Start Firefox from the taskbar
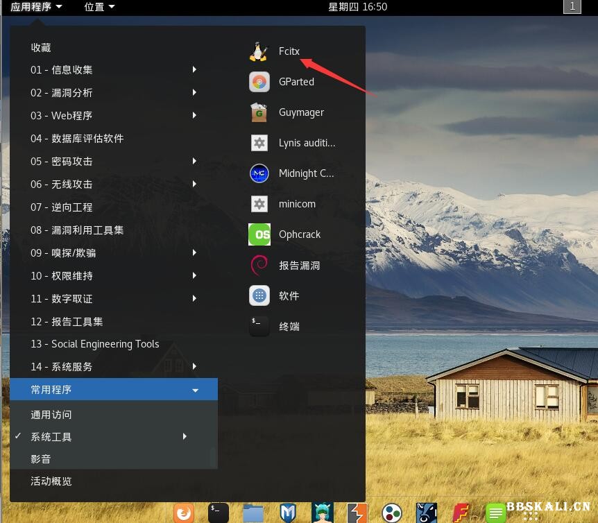The width and height of the screenshot is (598, 523). 183,513
